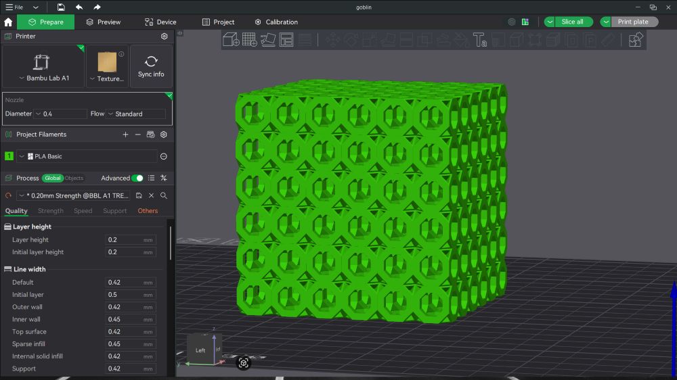The width and height of the screenshot is (677, 380).
Task: Switch to the Device tab
Action: point(160,22)
